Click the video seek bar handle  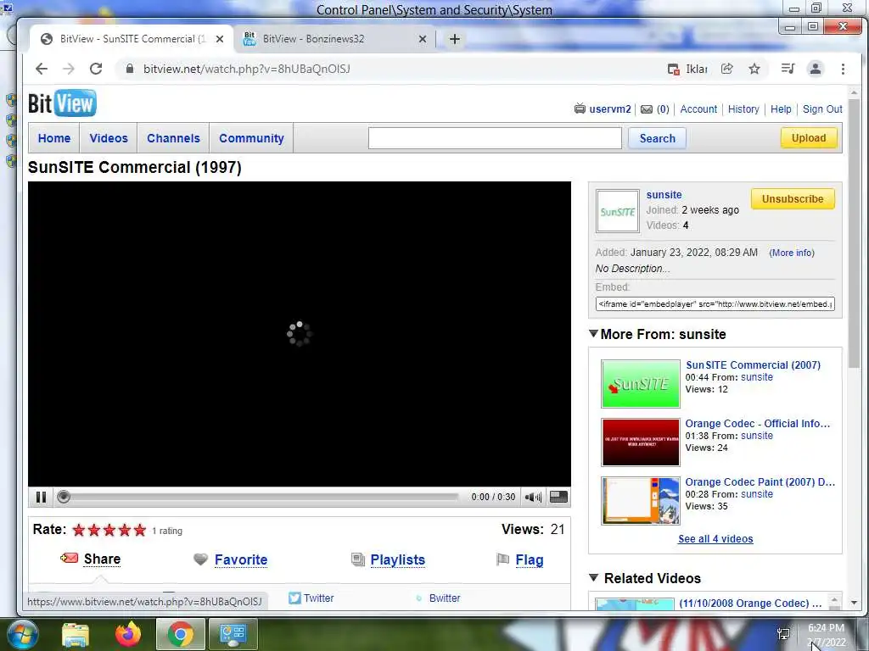64,497
